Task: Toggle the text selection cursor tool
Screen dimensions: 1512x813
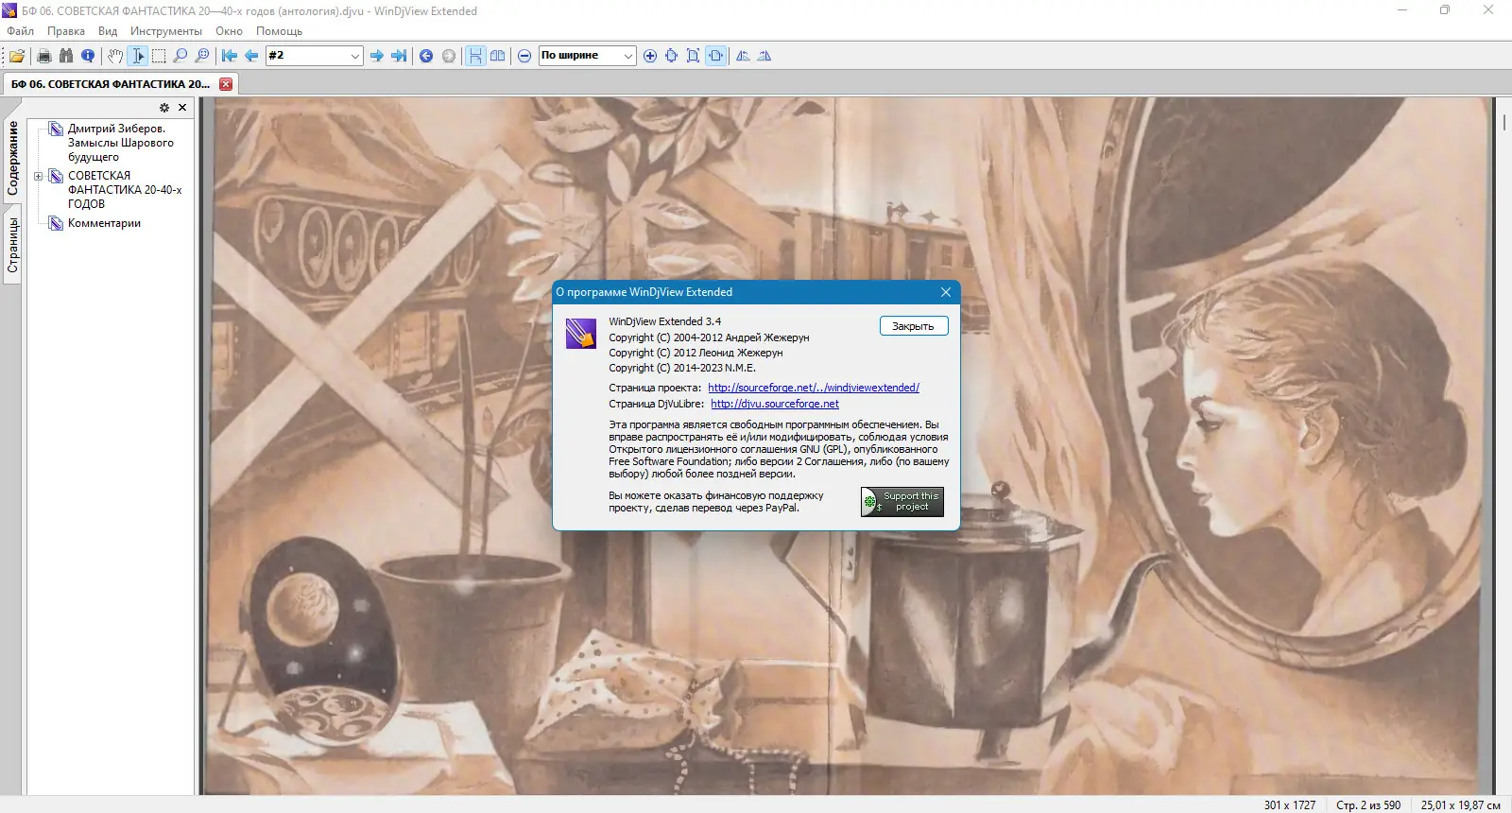Action: [138, 56]
